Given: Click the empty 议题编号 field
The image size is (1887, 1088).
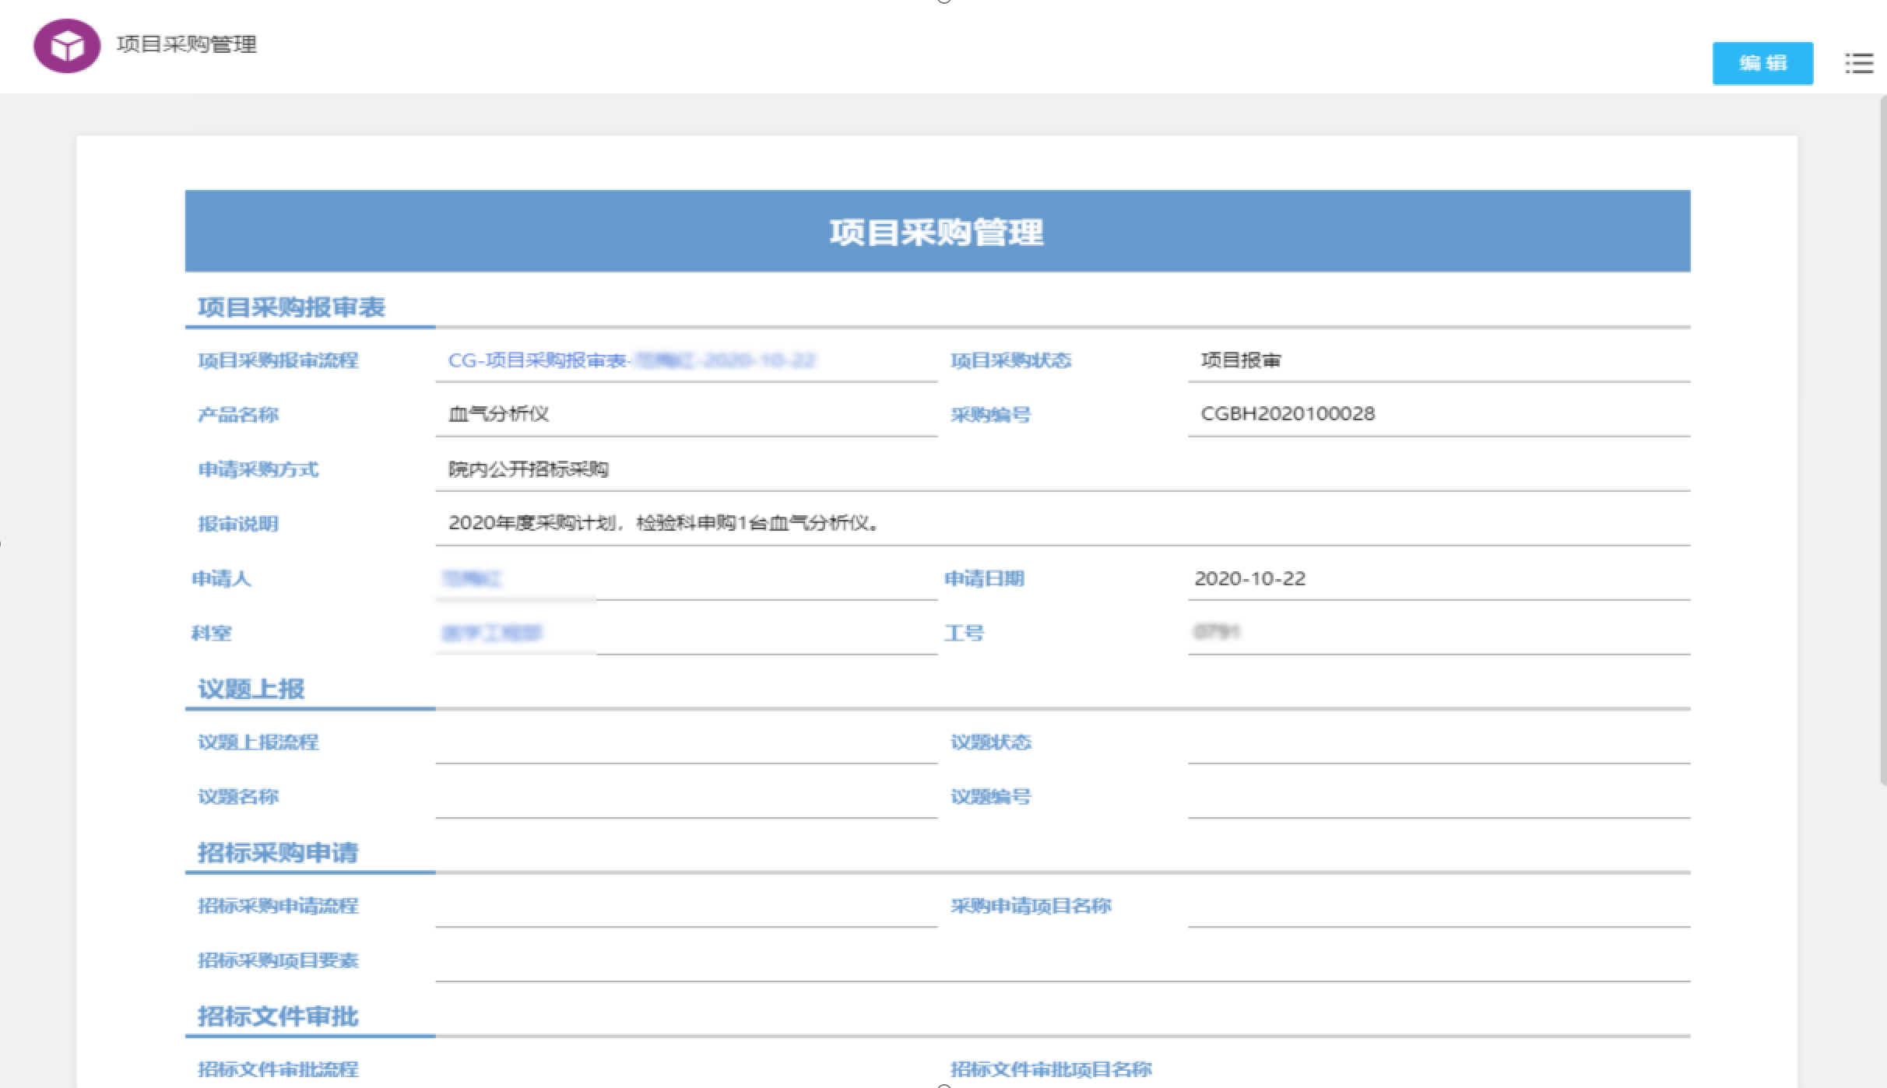Looking at the screenshot, I should tap(1439, 796).
